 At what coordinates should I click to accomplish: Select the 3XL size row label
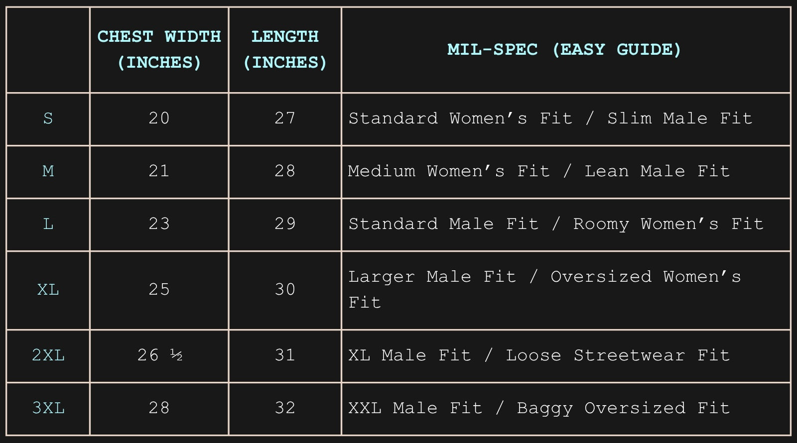[48, 408]
